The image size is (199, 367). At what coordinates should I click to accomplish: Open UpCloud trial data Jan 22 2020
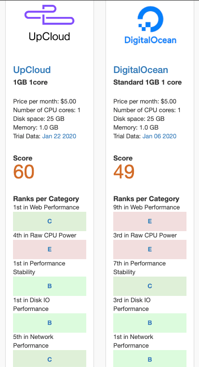(59, 136)
